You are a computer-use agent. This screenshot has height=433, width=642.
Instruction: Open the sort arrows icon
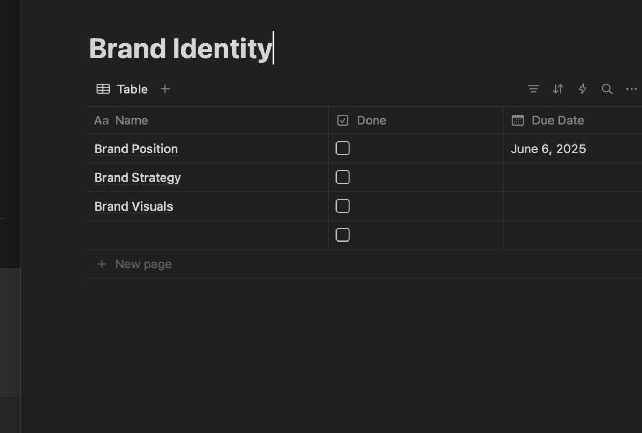pyautogui.click(x=558, y=89)
